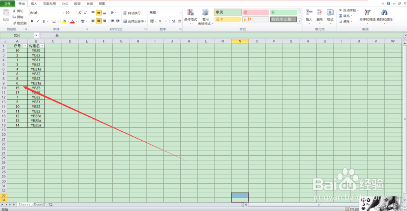
Task: Click AutoSum (自动求和)
Action: 348,11
